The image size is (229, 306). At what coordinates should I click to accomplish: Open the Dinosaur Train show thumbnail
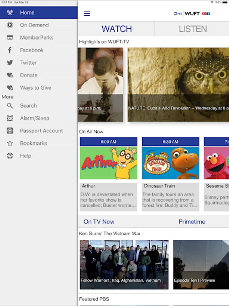tap(170, 163)
